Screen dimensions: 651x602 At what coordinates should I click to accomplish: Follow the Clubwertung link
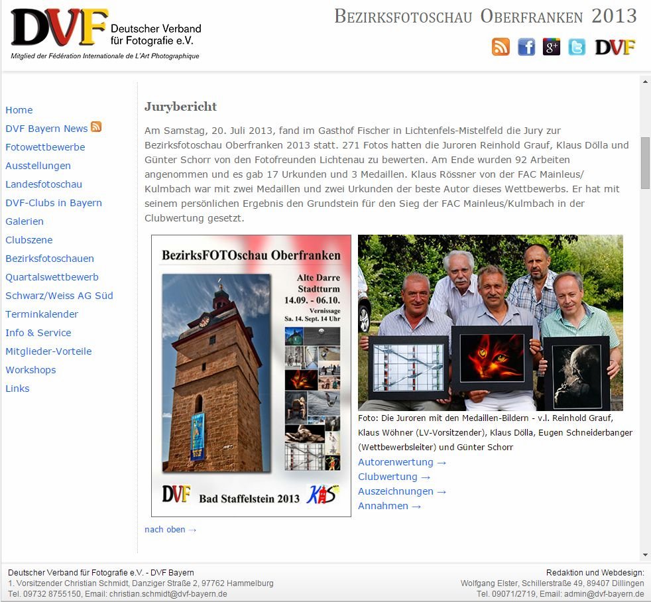coord(394,477)
